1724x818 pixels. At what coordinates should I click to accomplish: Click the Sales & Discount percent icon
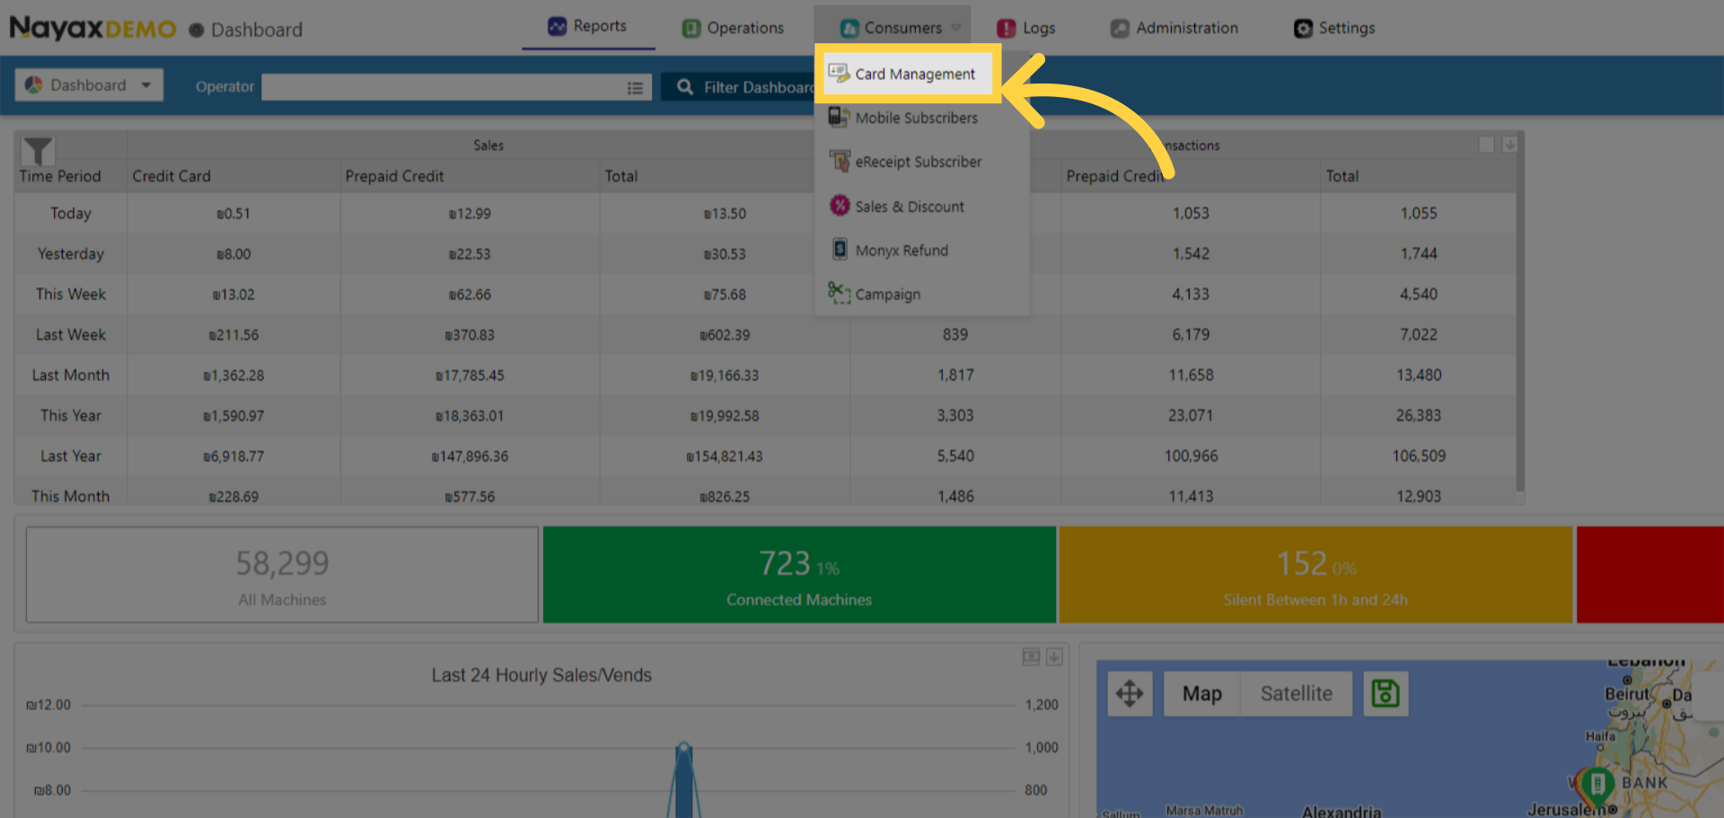pos(839,206)
